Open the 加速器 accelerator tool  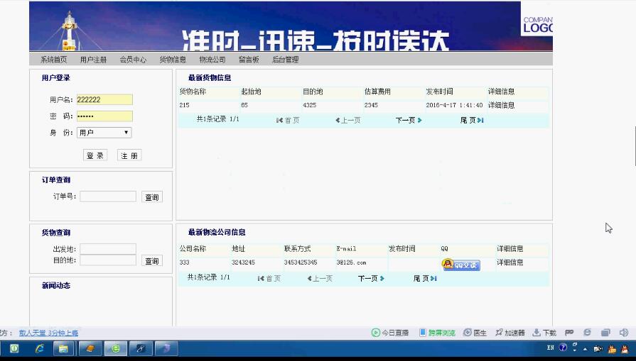(x=510, y=333)
